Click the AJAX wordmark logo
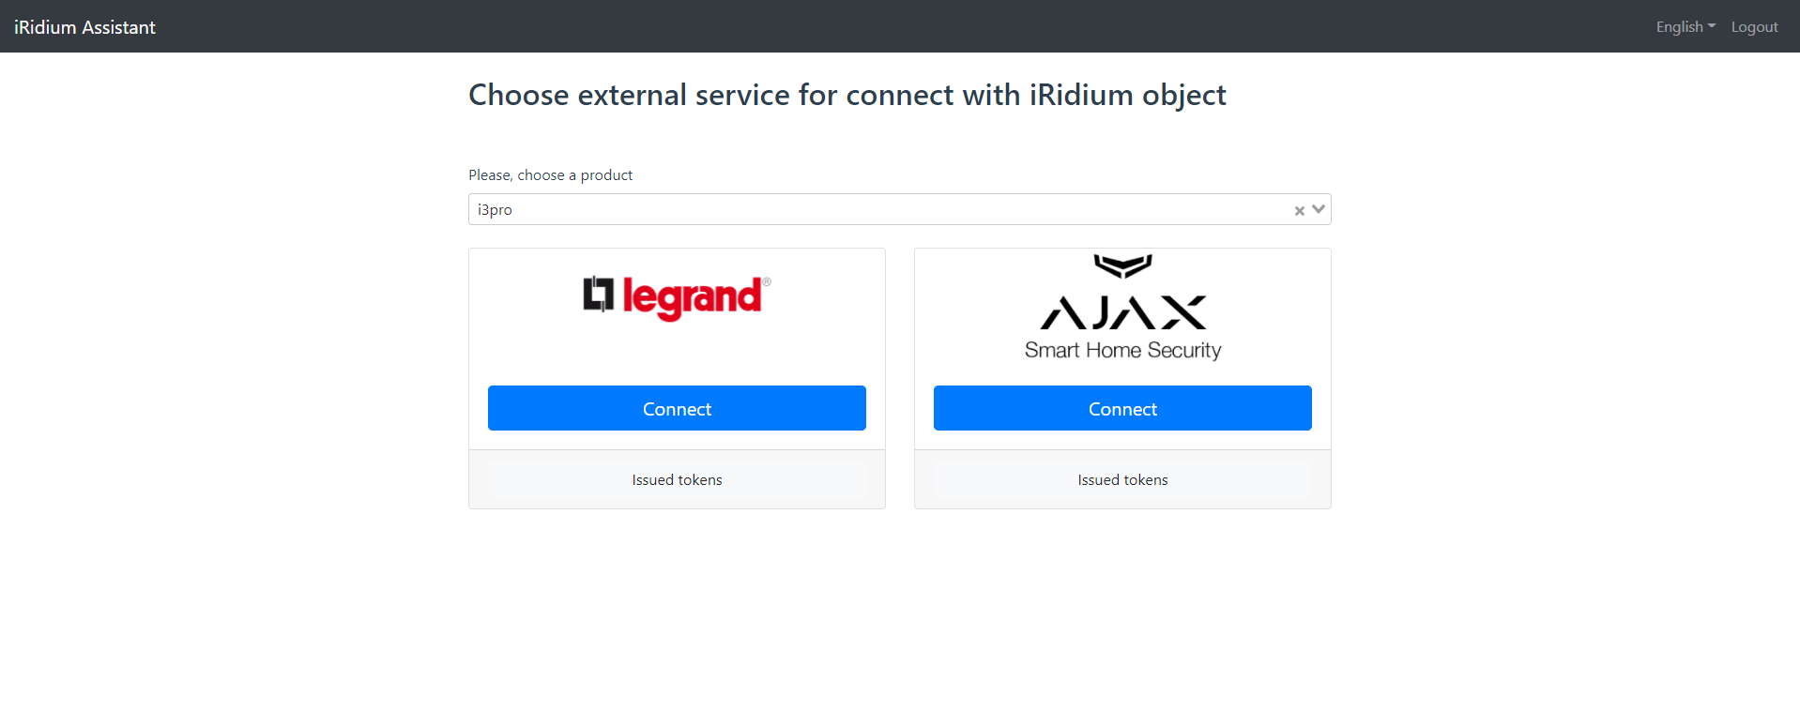Image resolution: width=1800 pixels, height=711 pixels. (x=1122, y=313)
